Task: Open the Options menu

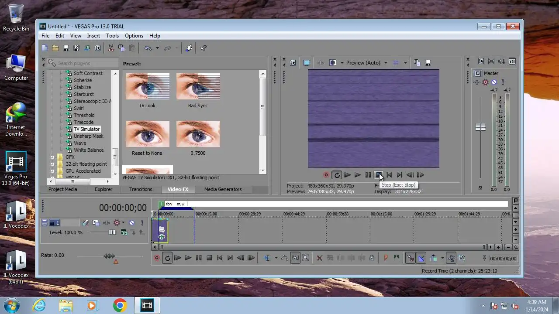Action: [x=134, y=36]
